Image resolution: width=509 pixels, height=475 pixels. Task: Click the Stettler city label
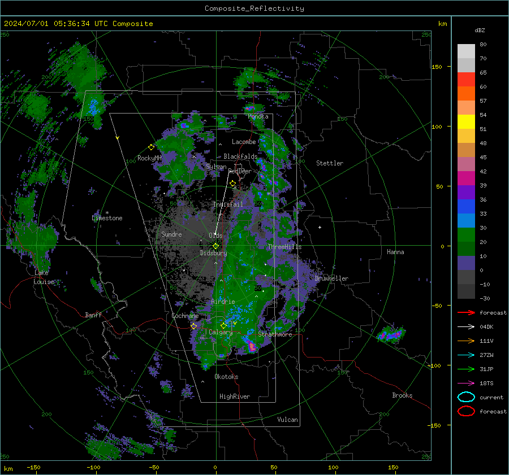click(x=330, y=163)
